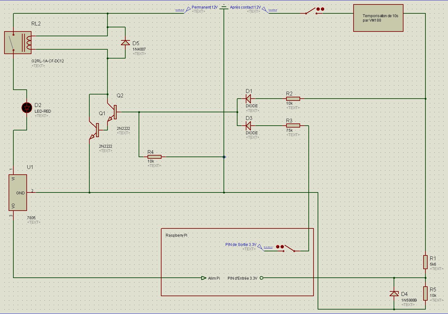Select the D5 flyback diode symbol
Viewport: 448px width, 314px height.
coord(126,43)
